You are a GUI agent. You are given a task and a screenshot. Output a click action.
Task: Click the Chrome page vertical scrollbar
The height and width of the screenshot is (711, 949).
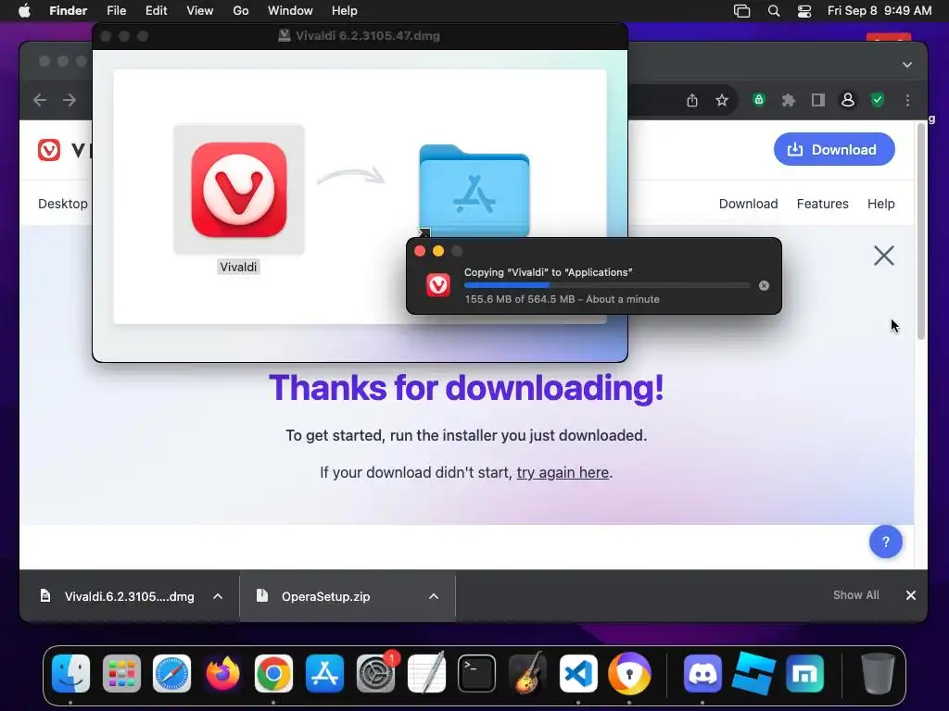pos(920,231)
